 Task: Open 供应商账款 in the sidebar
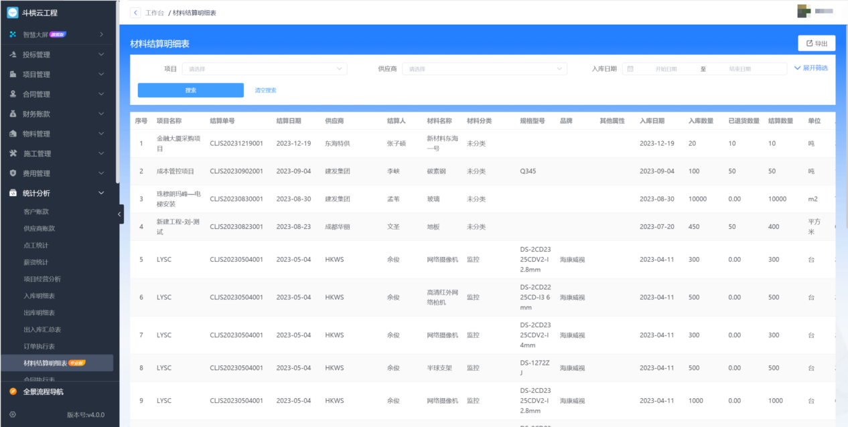(40, 228)
